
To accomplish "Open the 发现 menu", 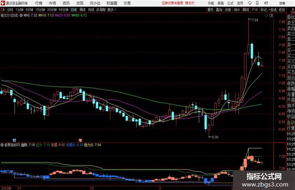I will click(x=80, y=3).
